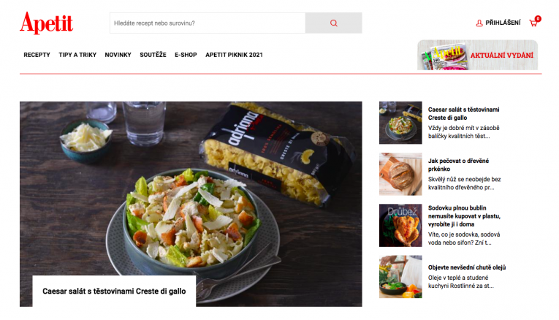Open the large Caesar salad hero image

point(191,189)
